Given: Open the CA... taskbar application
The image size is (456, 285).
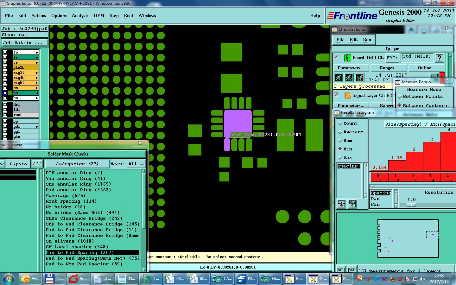Looking at the screenshot, I should tap(222, 279).
